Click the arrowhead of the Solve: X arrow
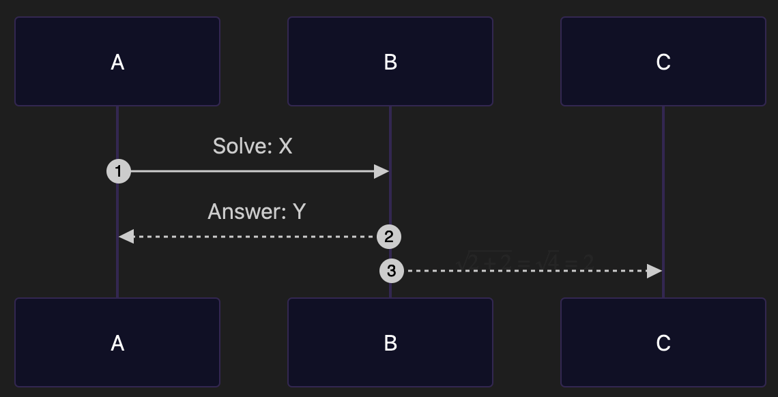 [x=381, y=171]
